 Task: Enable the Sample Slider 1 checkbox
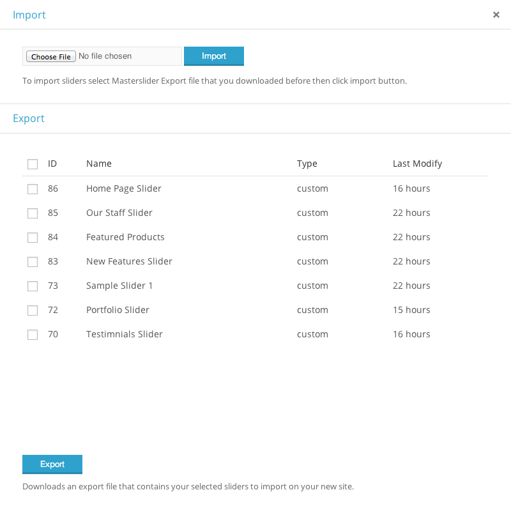point(33,286)
